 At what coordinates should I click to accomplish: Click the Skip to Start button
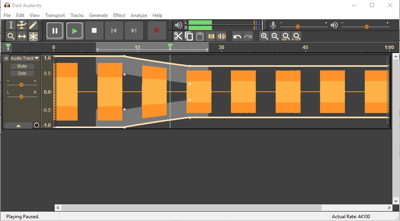(x=114, y=31)
